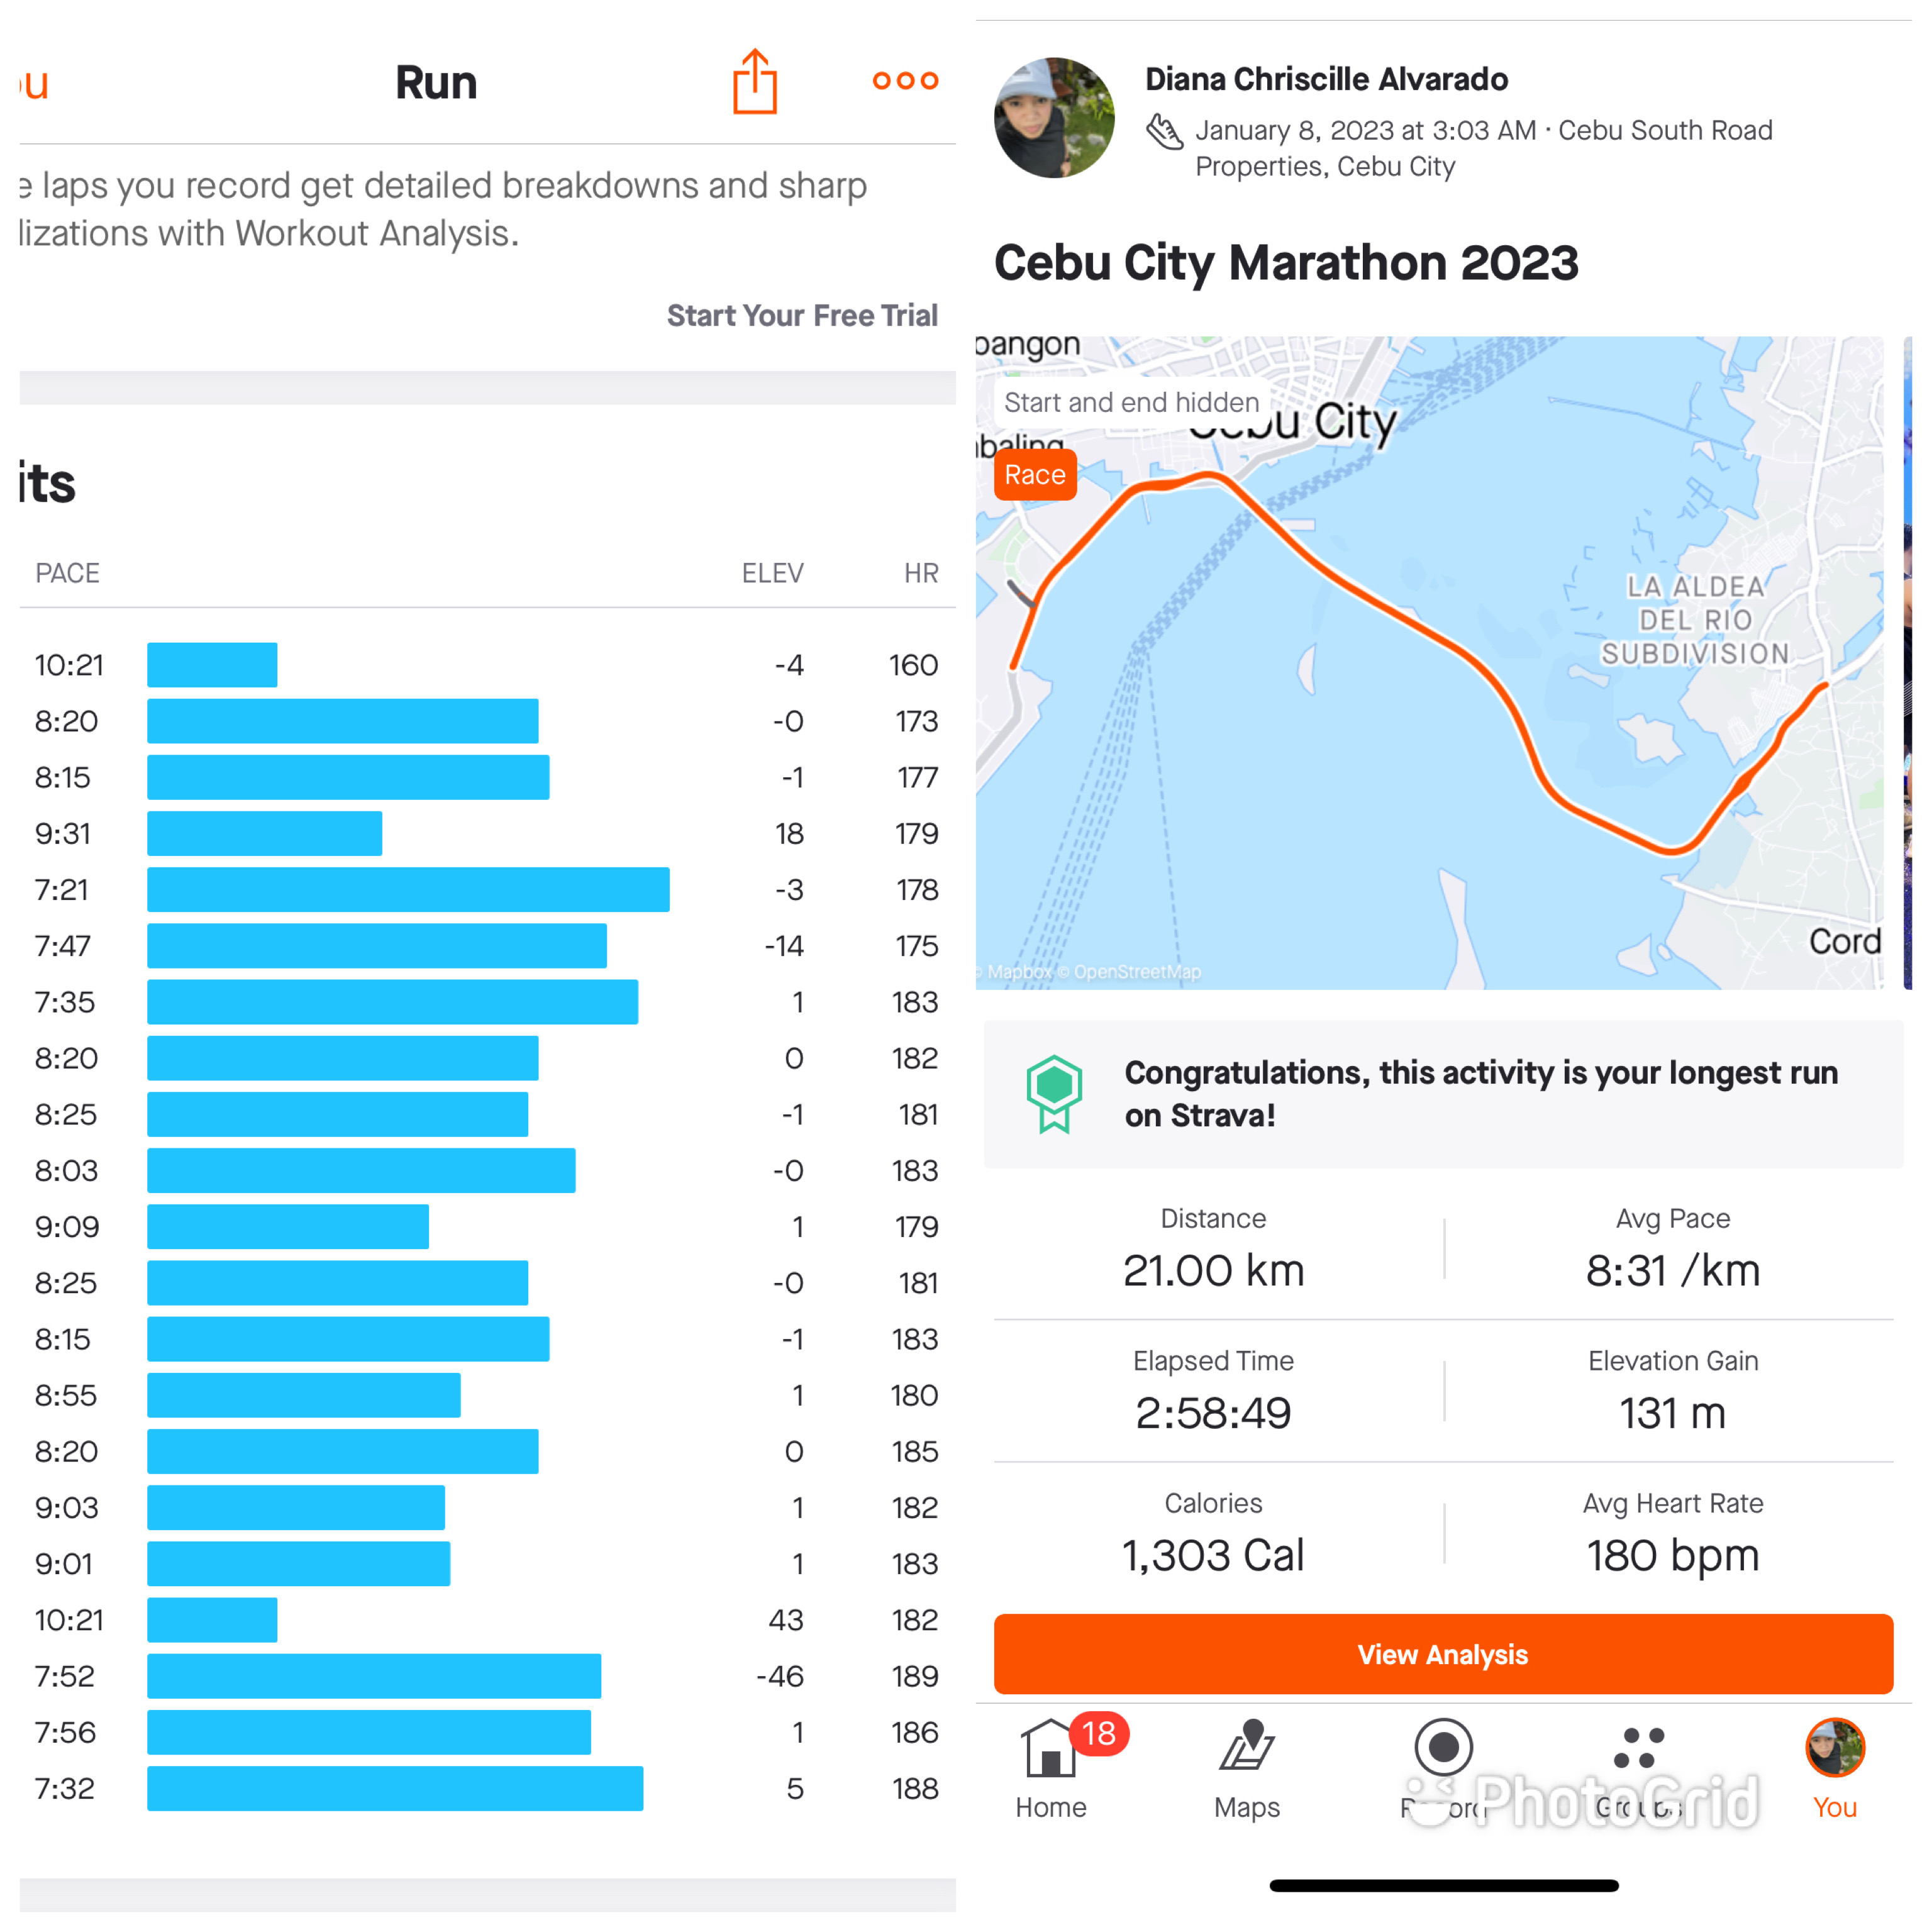
Task: Tap the Home tab icon
Action: [x=1049, y=1750]
